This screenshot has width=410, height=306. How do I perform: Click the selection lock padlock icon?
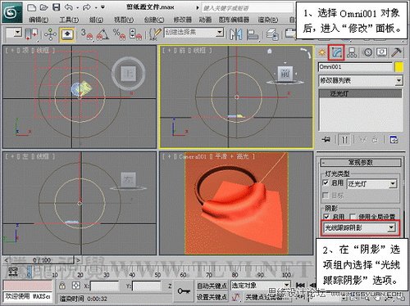62,286
